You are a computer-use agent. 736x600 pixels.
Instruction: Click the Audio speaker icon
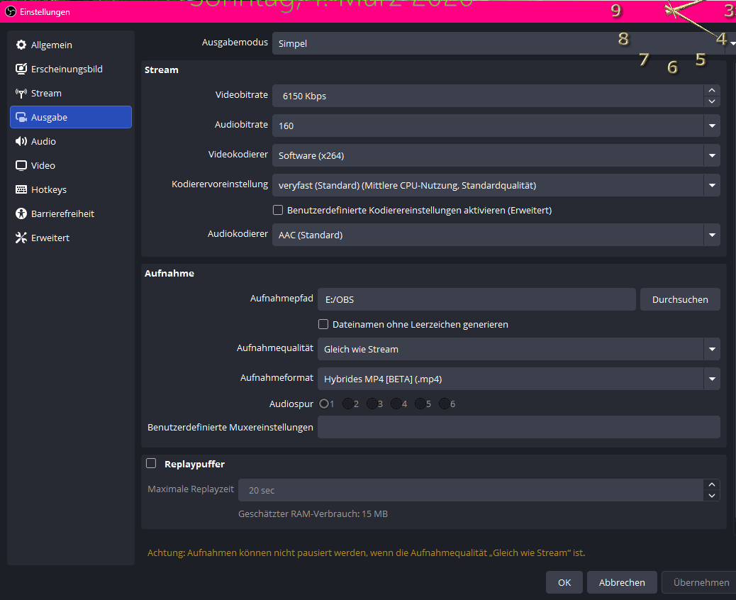tap(21, 141)
